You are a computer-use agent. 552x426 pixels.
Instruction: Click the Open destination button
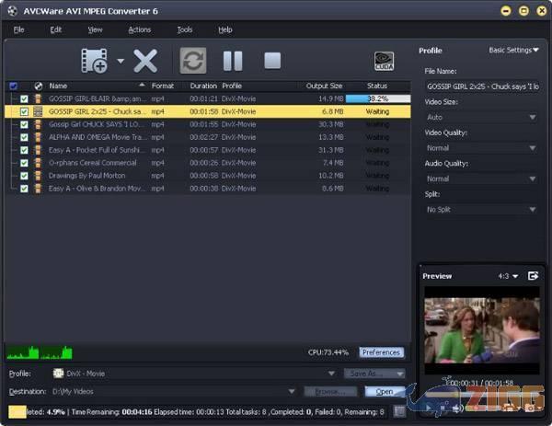pyautogui.click(x=385, y=391)
